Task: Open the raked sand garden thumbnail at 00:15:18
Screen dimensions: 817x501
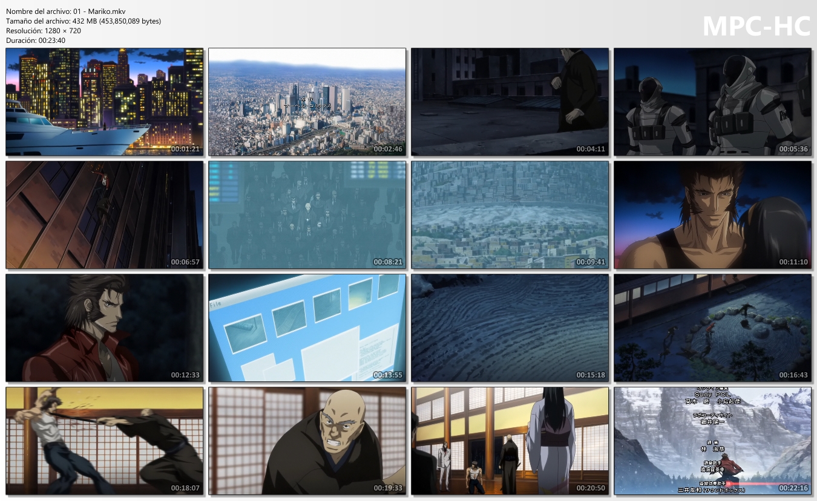Action: point(510,328)
